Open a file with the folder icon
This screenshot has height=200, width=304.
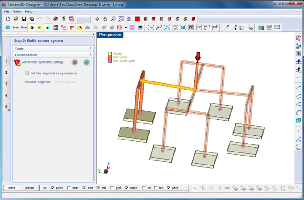pyautogui.click(x=16, y=19)
